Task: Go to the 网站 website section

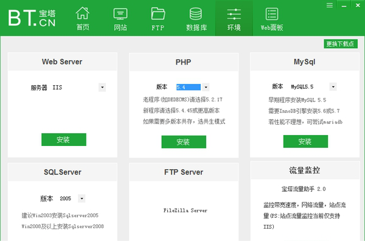Action: click(120, 18)
